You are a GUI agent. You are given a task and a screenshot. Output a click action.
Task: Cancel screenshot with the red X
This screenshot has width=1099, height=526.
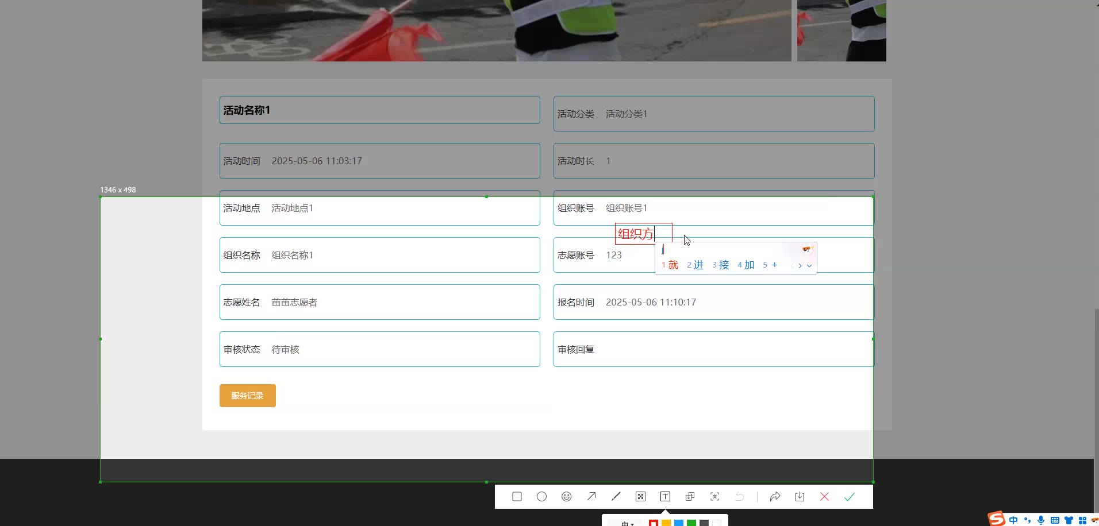point(824,497)
